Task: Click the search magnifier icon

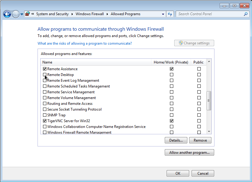Action: [246, 14]
